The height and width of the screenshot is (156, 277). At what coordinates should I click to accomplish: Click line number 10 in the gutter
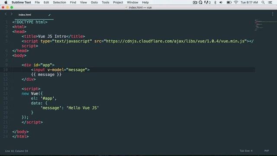point(6,70)
